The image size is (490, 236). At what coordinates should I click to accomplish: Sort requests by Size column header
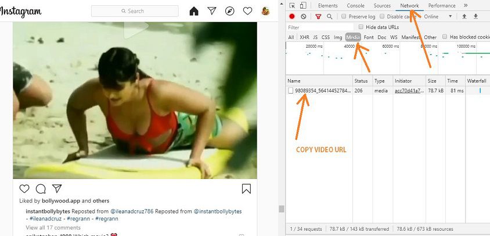pos(432,81)
